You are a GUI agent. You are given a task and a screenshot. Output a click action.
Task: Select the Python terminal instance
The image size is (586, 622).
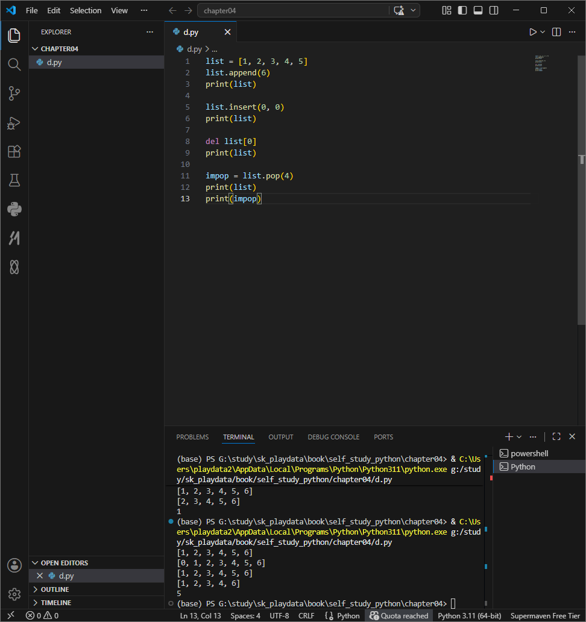point(540,467)
